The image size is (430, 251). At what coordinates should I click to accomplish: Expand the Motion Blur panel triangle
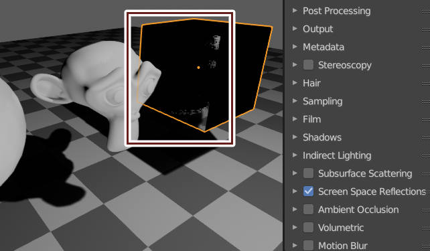pyautogui.click(x=295, y=245)
